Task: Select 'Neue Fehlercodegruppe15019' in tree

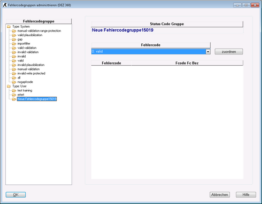Action: point(37,99)
